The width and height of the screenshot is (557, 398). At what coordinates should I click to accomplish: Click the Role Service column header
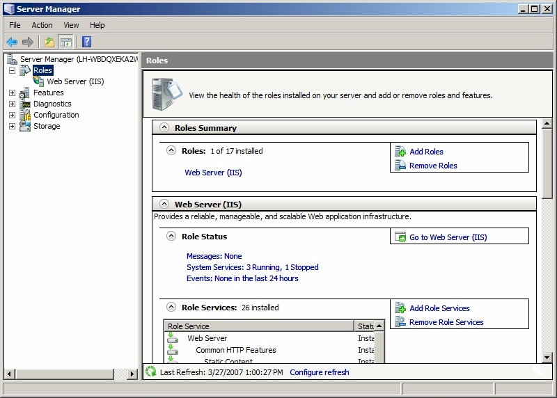point(258,326)
